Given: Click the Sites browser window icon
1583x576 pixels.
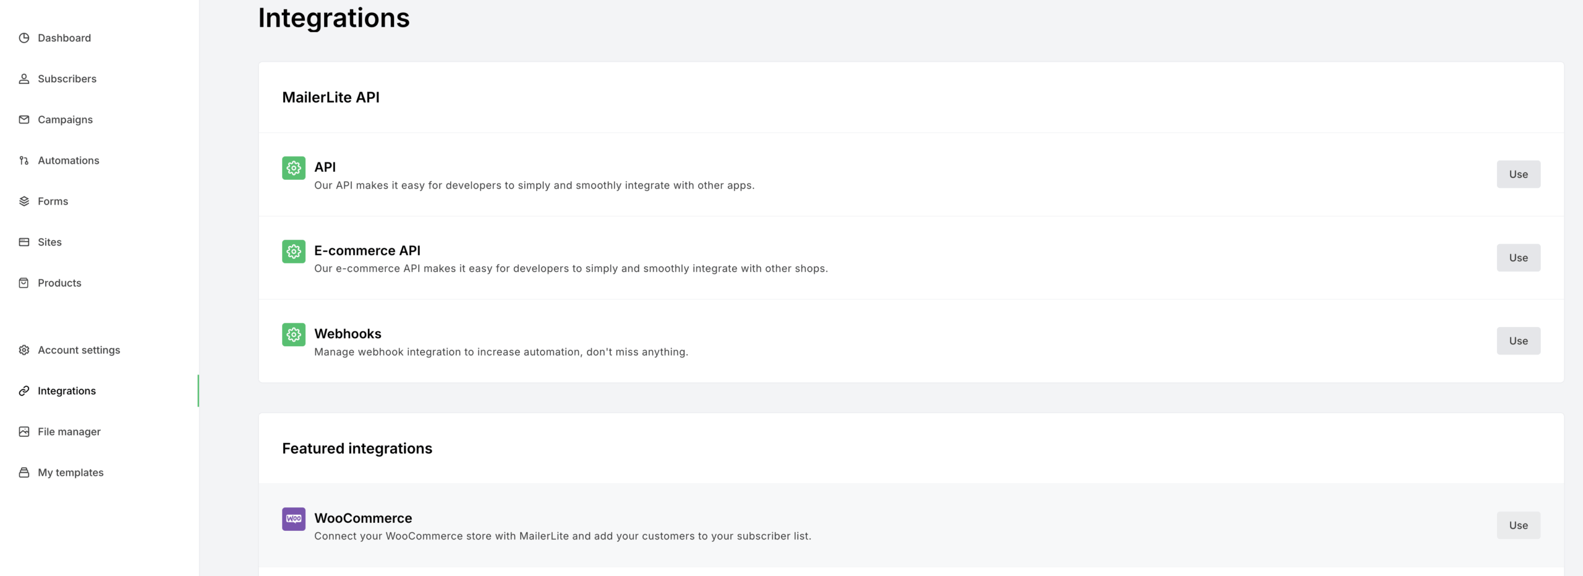Looking at the screenshot, I should pyautogui.click(x=24, y=242).
